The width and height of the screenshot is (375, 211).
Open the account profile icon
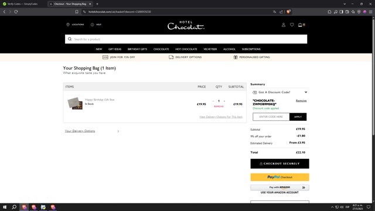[284, 25]
